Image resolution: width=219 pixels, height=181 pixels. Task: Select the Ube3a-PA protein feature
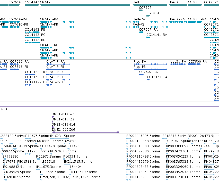point(178,64)
